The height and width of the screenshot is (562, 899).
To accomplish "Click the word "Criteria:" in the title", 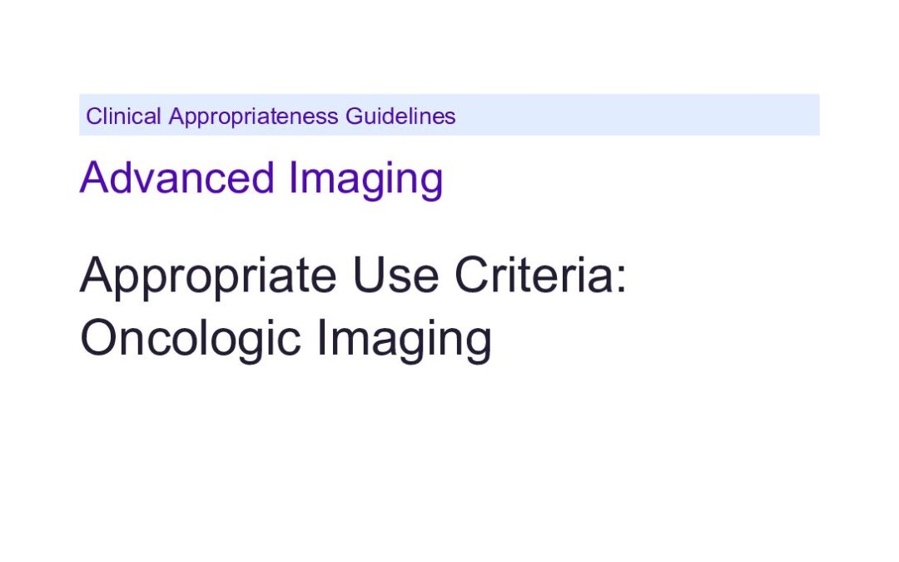I will [x=541, y=276].
